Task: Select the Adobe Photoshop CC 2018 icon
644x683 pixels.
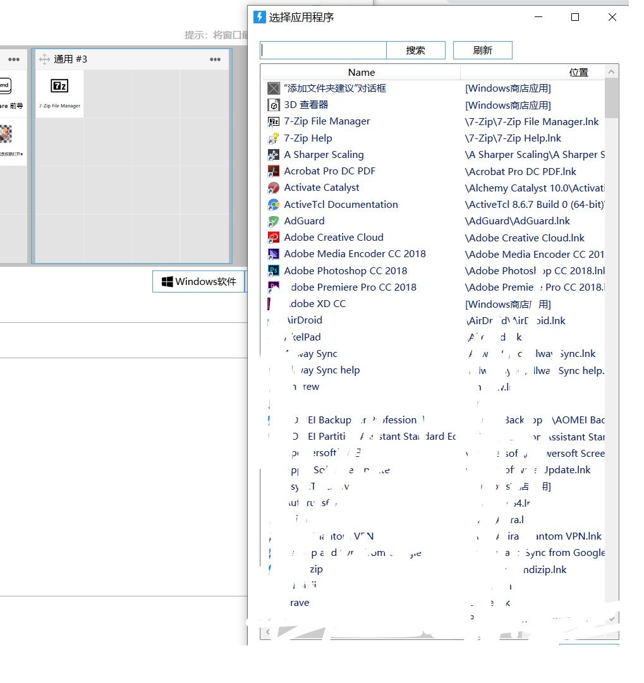Action: (x=273, y=270)
